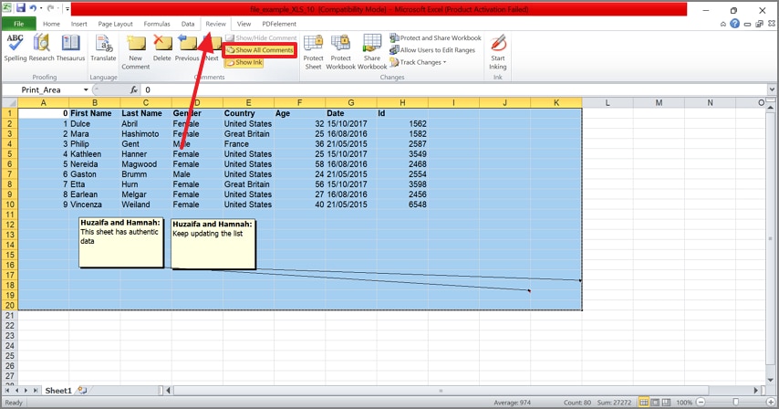The height and width of the screenshot is (409, 779).
Task: Switch to the Data tab
Action: 188,24
